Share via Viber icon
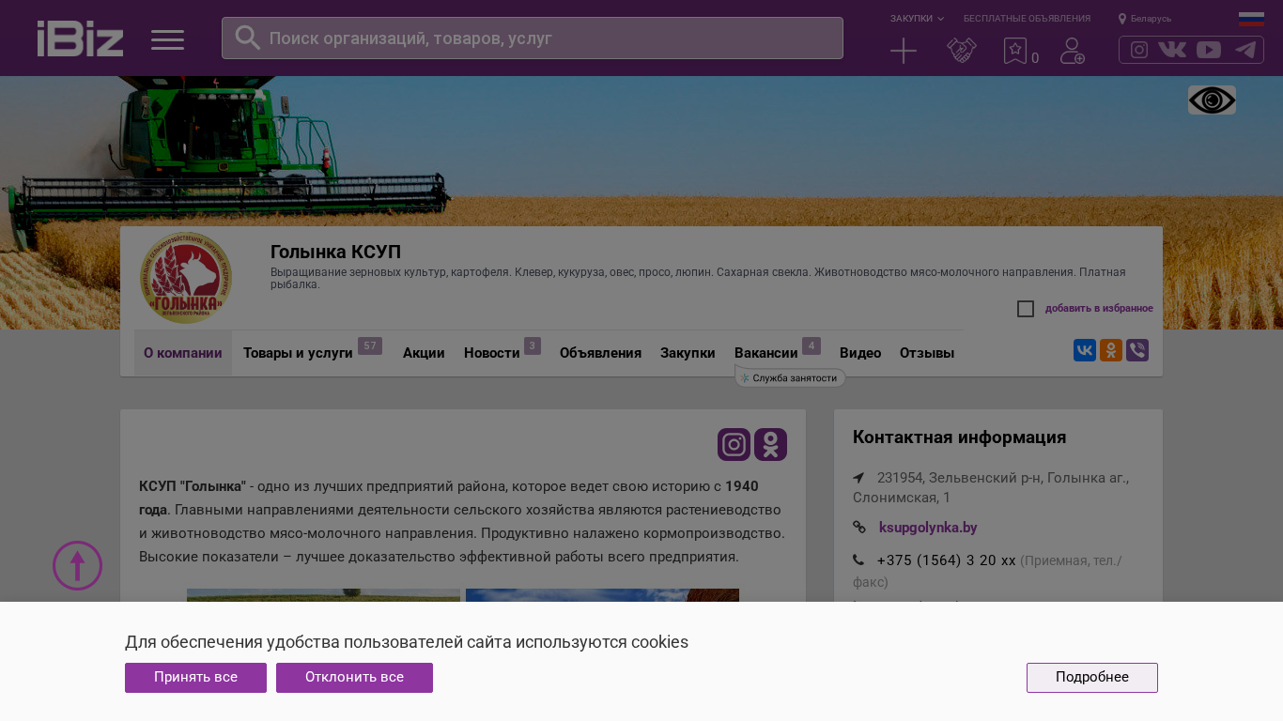The image size is (1283, 721). pyautogui.click(x=1136, y=350)
